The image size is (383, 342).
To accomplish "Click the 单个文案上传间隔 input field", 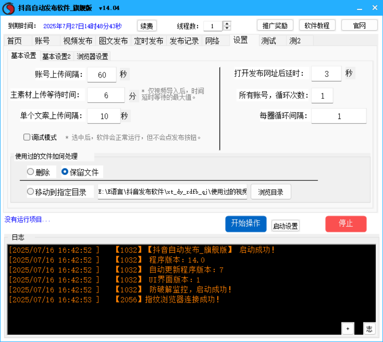I will (x=104, y=116).
